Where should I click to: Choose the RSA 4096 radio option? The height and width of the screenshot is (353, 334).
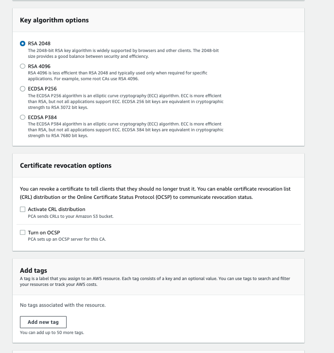tap(22, 66)
